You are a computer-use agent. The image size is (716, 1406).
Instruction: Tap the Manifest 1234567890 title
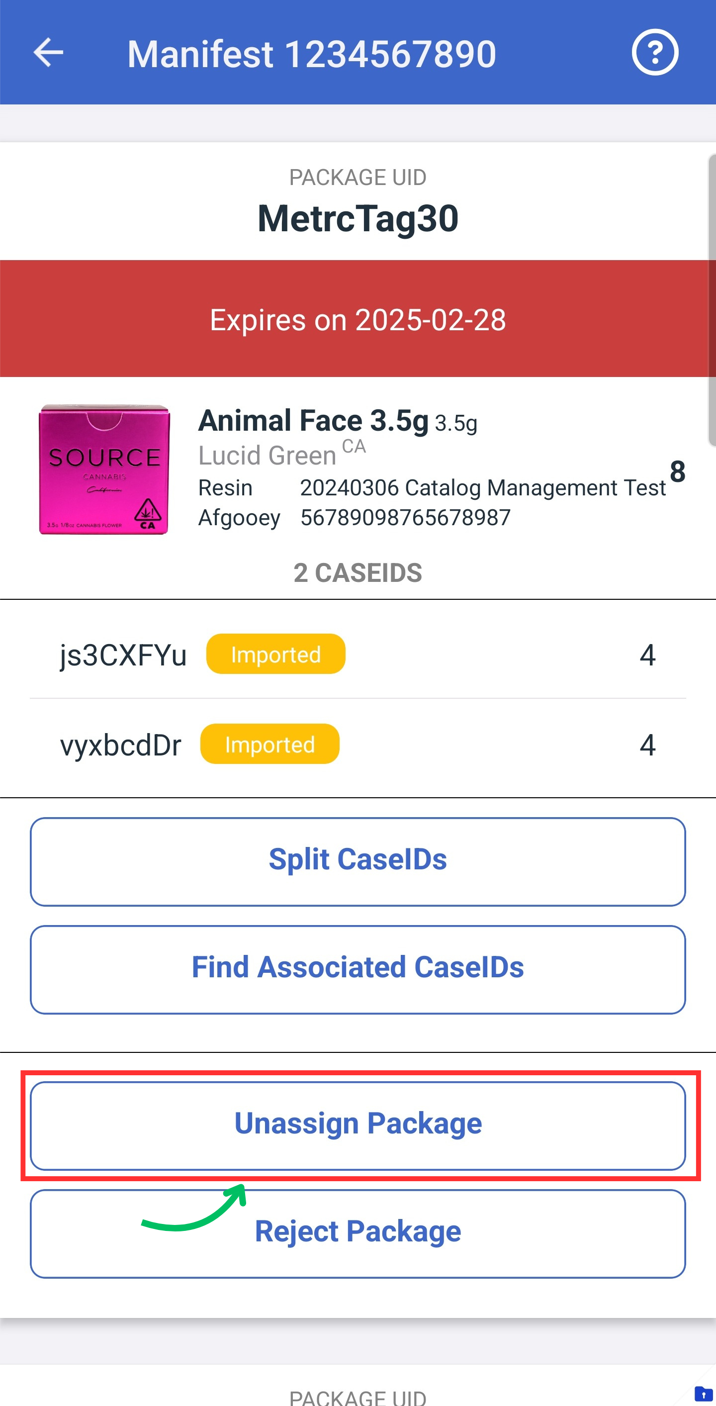click(312, 54)
